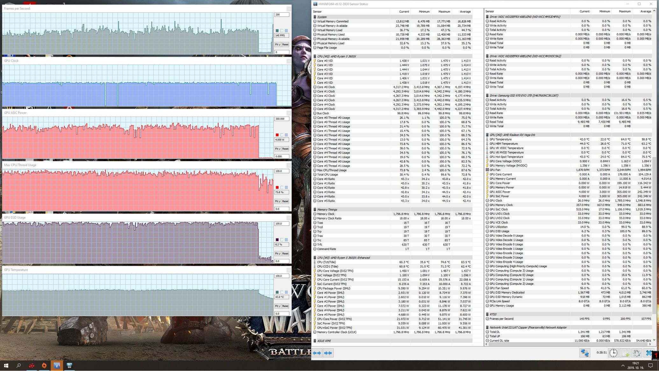
Task: Click the expand columns left-right arrows icon
Action: tap(317, 353)
